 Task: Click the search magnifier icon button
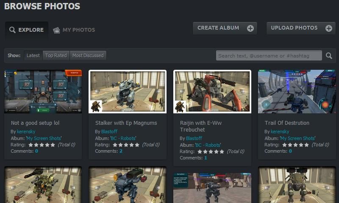tap(329, 56)
